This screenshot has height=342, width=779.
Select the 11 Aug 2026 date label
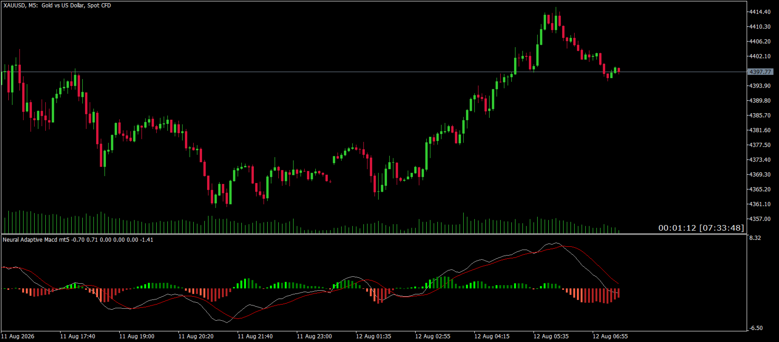(x=18, y=336)
